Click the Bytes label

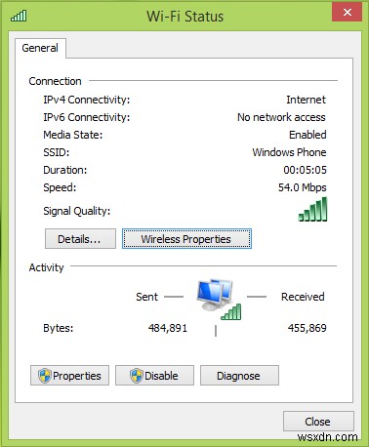point(59,328)
